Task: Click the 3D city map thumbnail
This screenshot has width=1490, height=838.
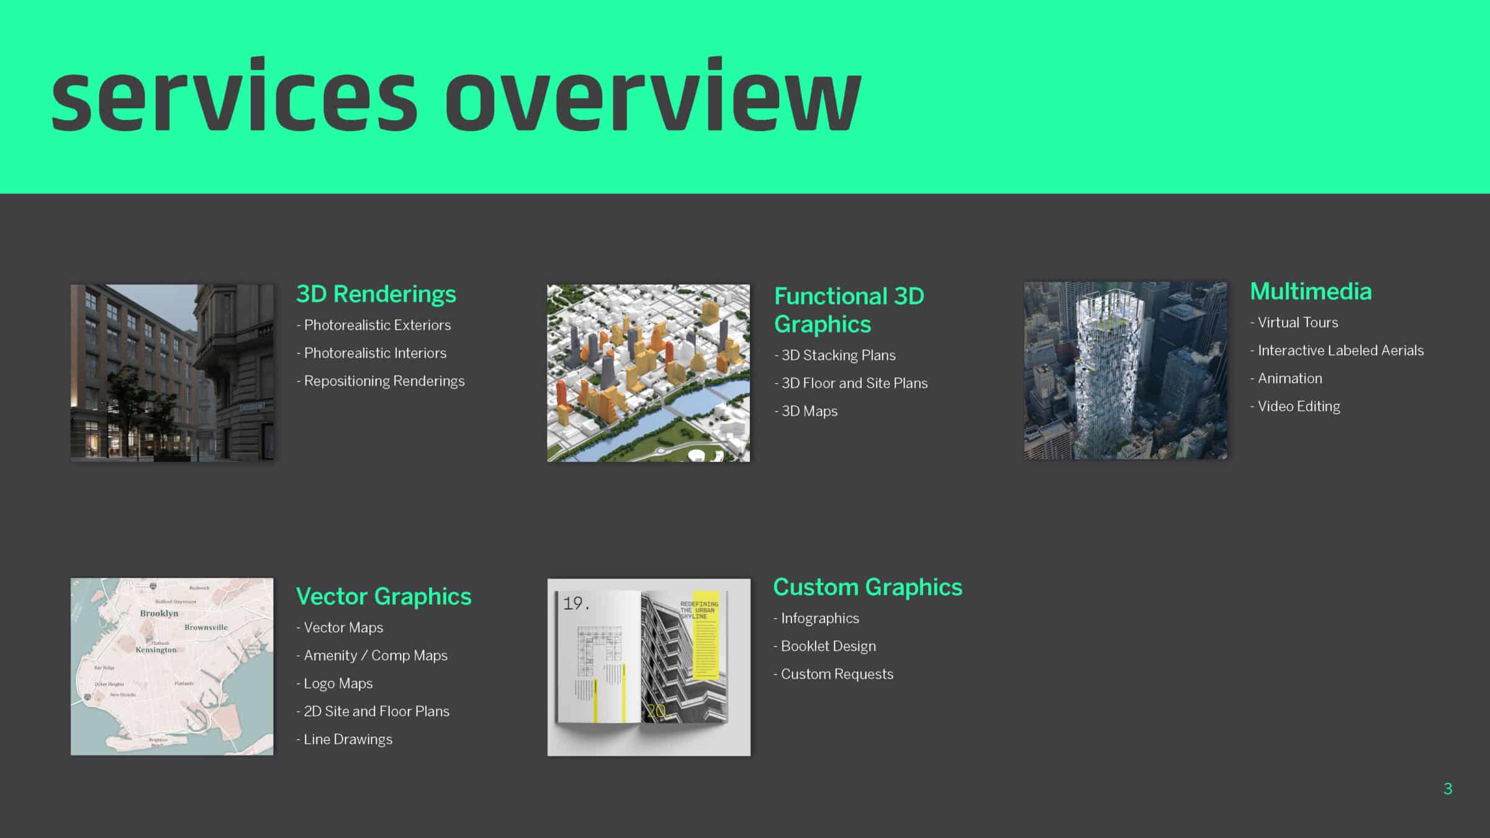Action: 648,372
